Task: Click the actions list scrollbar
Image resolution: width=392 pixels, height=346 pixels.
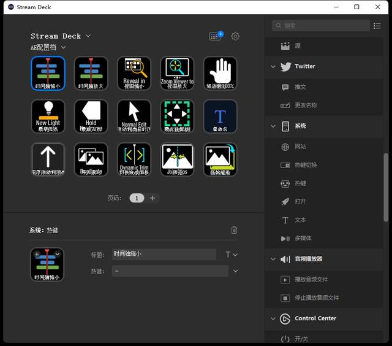Action: [386, 187]
